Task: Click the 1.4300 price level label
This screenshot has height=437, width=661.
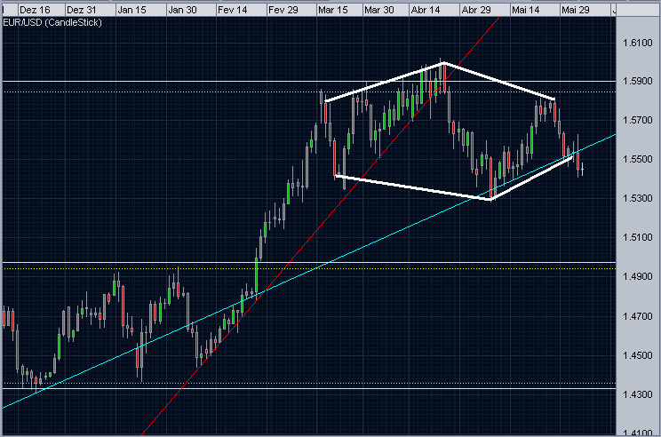Action: 638,394
